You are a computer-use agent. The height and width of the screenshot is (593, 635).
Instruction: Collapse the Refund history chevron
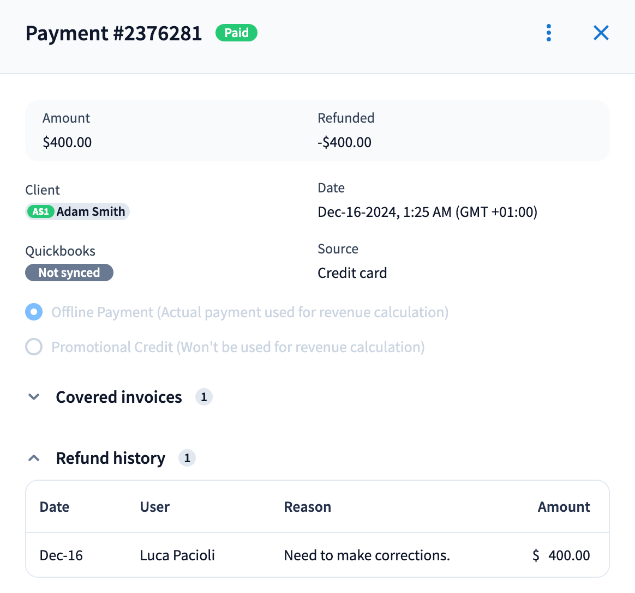[x=34, y=458]
